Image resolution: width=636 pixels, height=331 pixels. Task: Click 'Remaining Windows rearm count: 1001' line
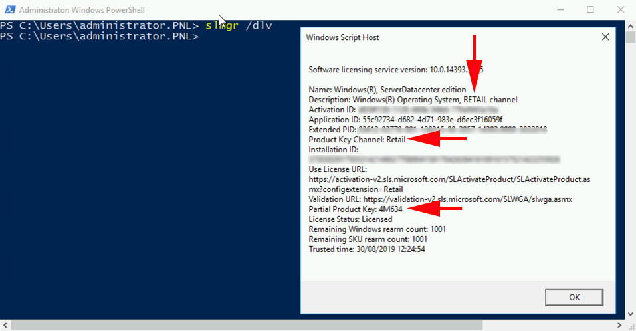(x=377, y=229)
